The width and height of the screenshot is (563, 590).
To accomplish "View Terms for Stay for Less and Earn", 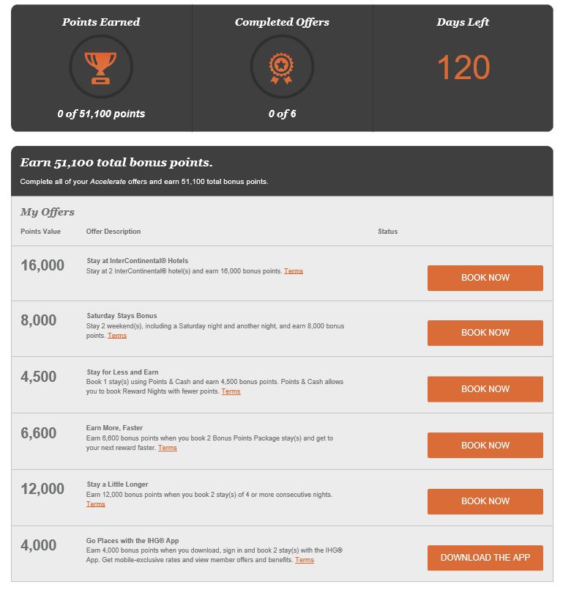I will [231, 391].
